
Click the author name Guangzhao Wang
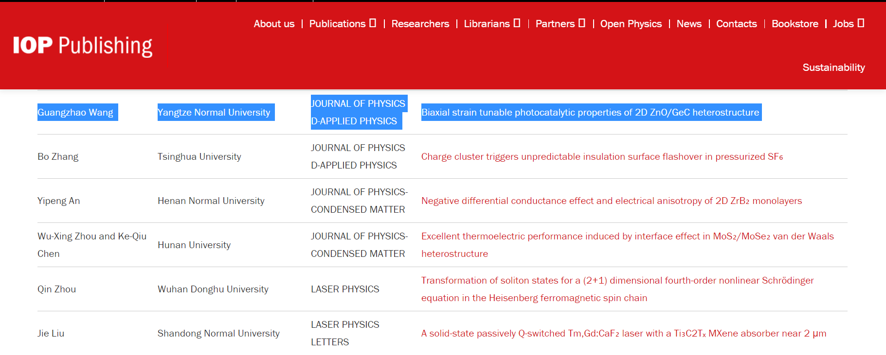(75, 113)
